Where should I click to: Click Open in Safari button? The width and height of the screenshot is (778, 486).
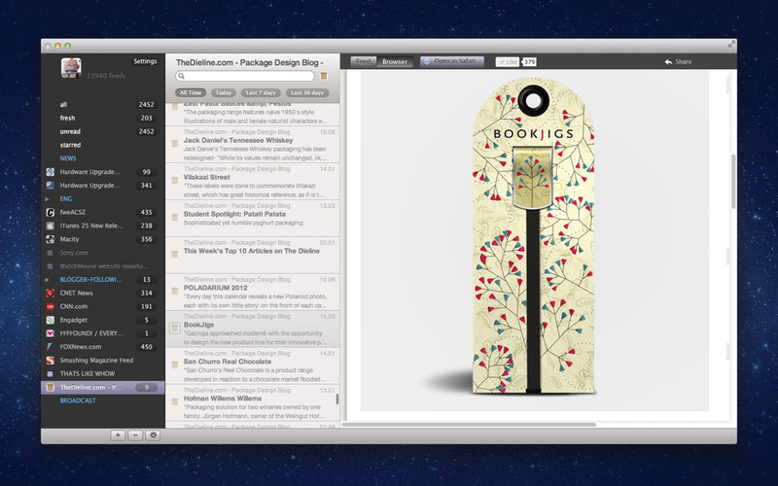tap(452, 61)
